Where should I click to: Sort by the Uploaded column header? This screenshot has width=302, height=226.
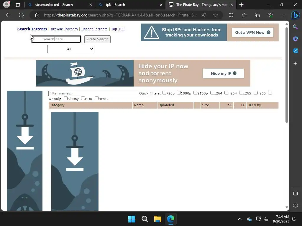(175, 105)
